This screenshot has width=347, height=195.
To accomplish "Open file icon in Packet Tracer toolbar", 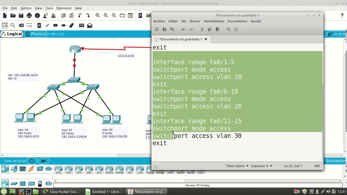I will 13,16.
